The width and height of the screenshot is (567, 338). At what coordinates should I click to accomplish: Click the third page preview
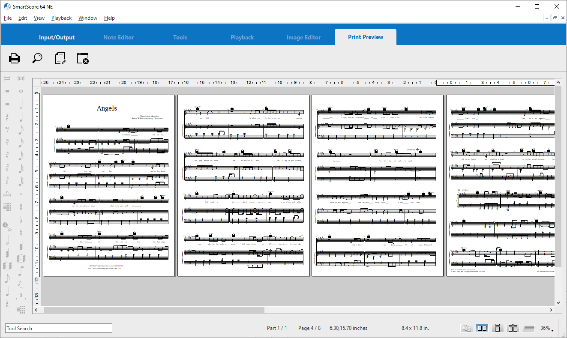tap(378, 185)
